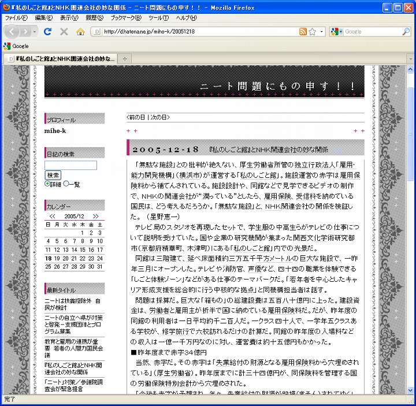Screen dimensions: 416x406
Task: Click the vertical scrollbar down arrow
Action: click(411, 390)
